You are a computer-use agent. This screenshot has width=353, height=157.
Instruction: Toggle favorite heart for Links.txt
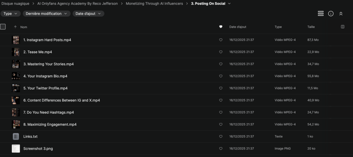(x=221, y=136)
